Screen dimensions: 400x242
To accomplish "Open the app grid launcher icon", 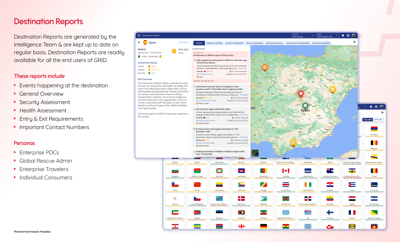I will click(x=348, y=36).
